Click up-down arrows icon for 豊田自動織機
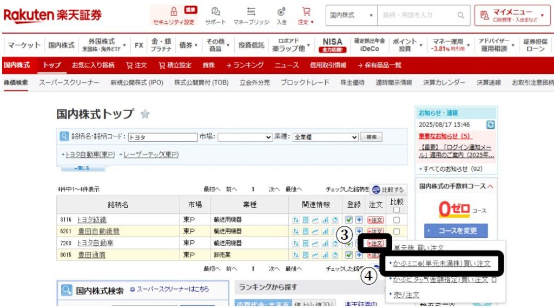 (x=296, y=231)
